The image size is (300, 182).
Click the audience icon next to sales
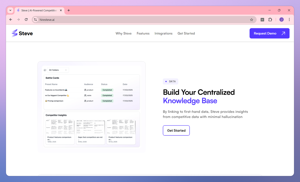(x=85, y=95)
